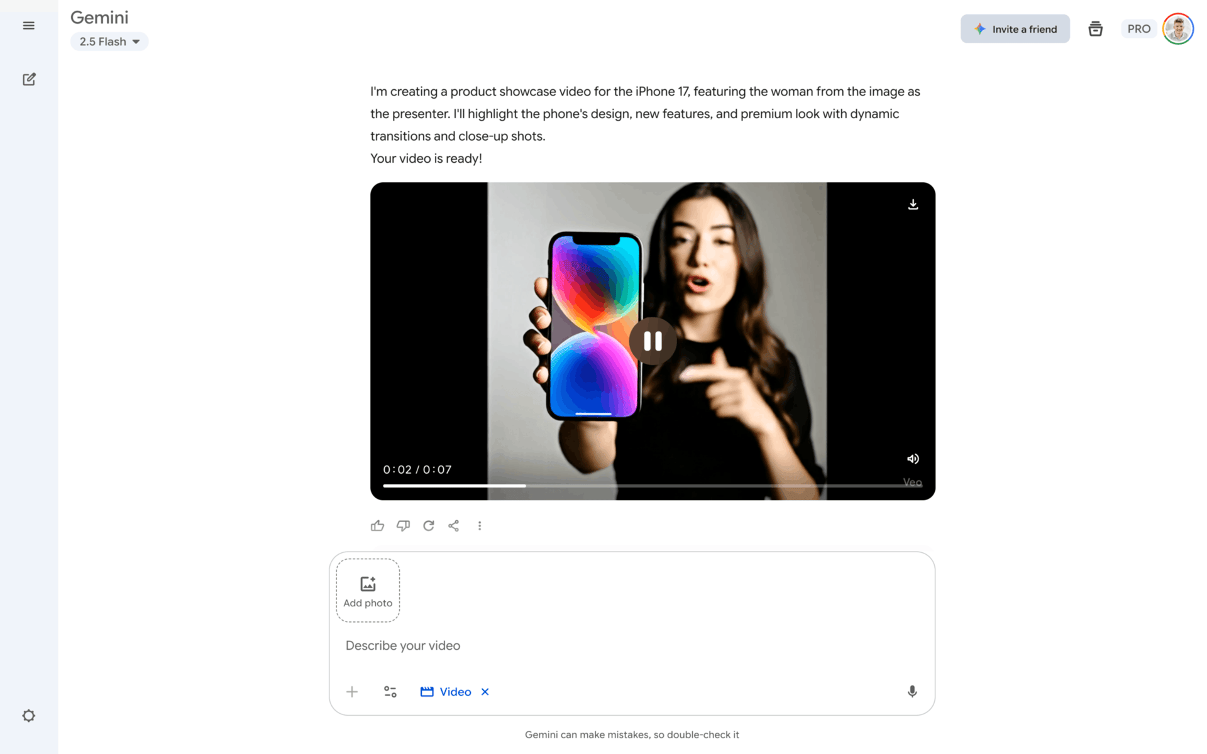Open the tools sliders icon

390,692
